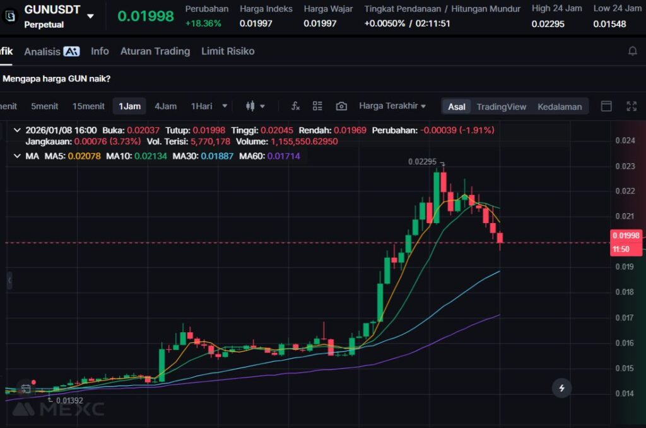Viewport: 646px width, 428px height.
Task: Open the fx indicators menu
Action: pyautogui.click(x=295, y=106)
